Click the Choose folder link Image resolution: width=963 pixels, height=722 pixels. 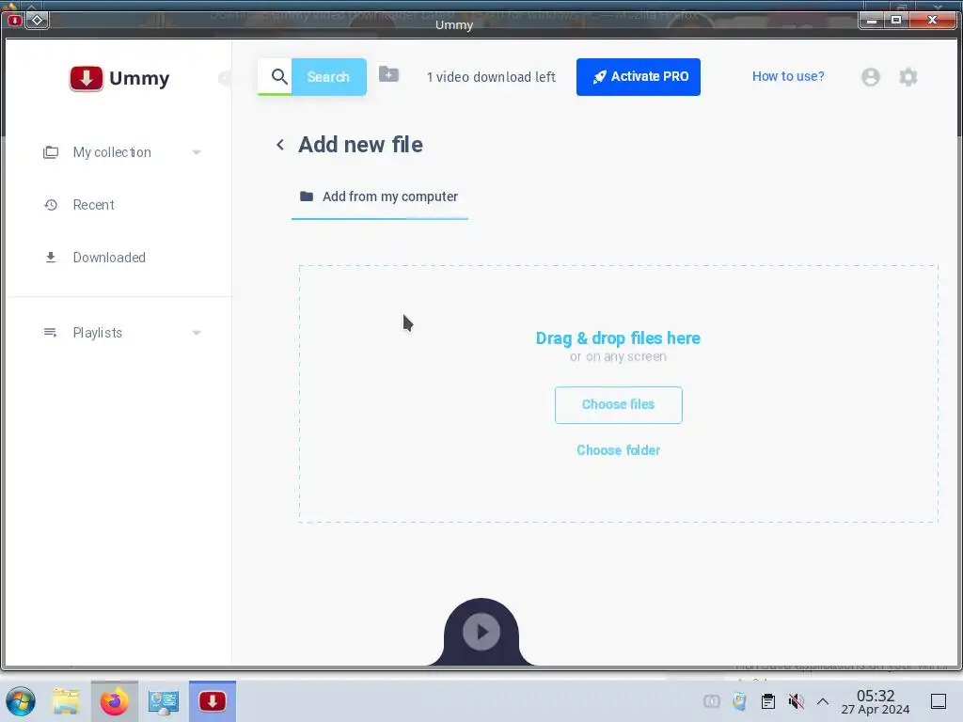(619, 450)
